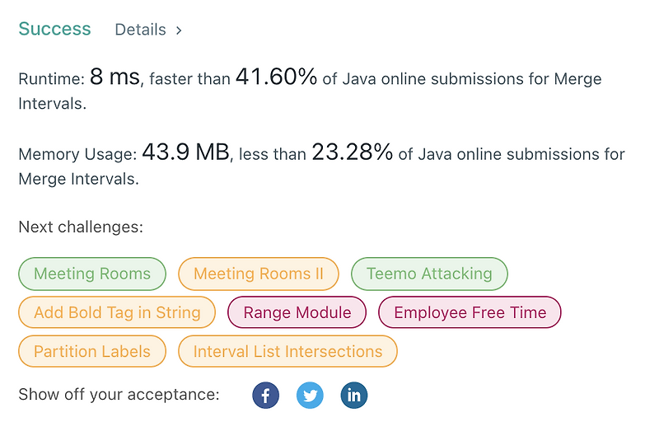This screenshot has width=659, height=431.
Task: Click the chevron arrow beside Details
Action: point(179,30)
